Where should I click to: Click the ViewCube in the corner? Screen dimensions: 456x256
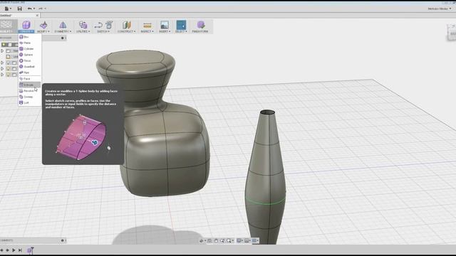coord(452,32)
